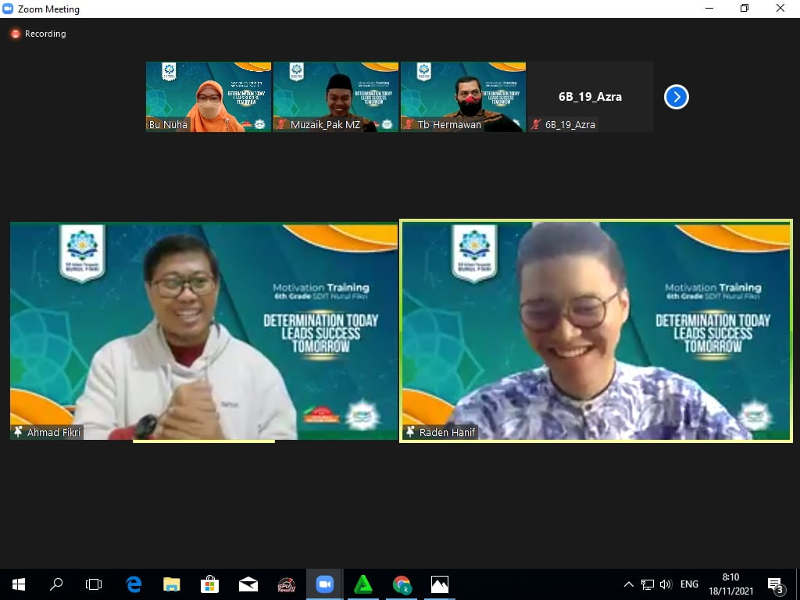Click the pin icon beside Ahmad Fikri
Image resolution: width=800 pixels, height=600 pixels.
[x=18, y=432]
